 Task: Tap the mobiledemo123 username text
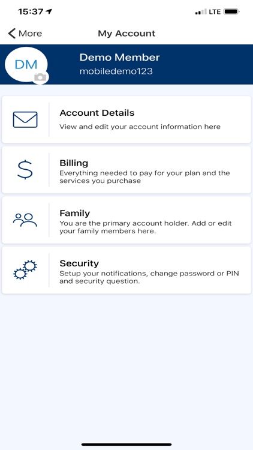(x=116, y=71)
